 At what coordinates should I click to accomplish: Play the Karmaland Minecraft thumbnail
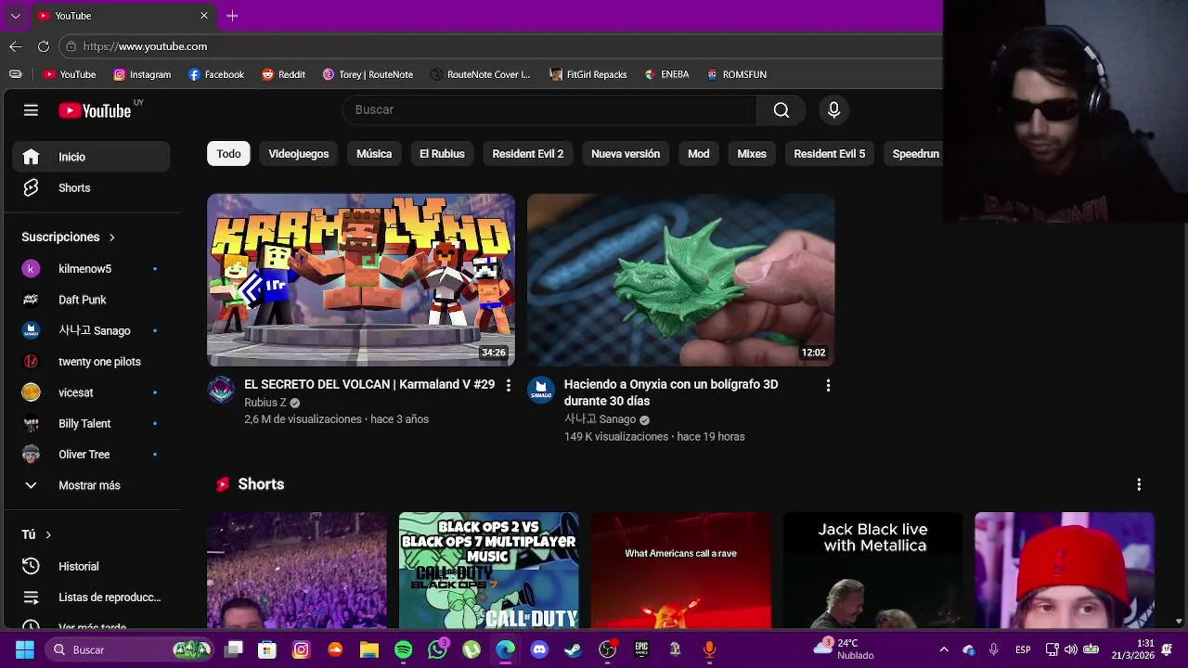(x=361, y=280)
